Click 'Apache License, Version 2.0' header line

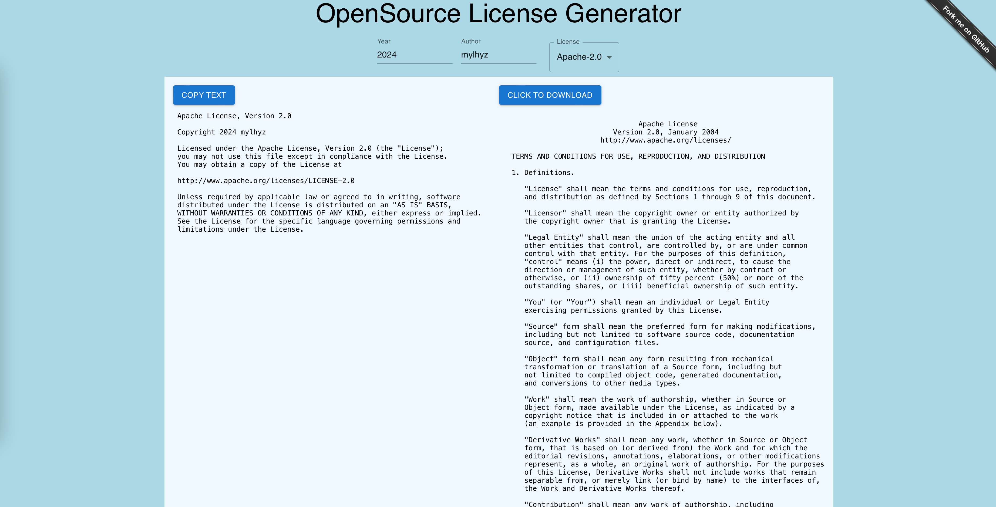[x=234, y=116]
